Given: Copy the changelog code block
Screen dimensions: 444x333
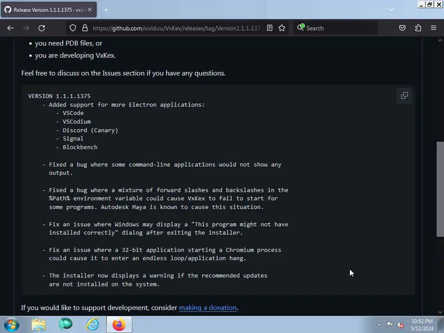Looking at the screenshot, I should tap(405, 95).
